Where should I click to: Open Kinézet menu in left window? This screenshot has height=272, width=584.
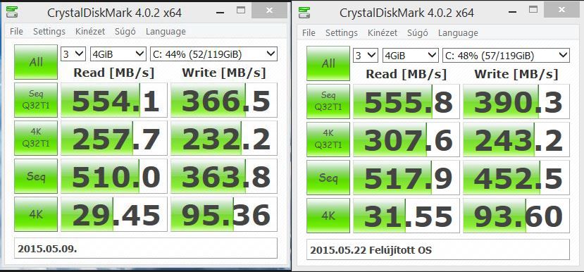point(90,32)
